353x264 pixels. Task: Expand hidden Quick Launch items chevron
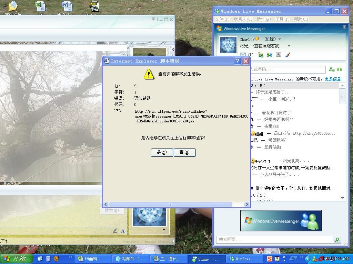(70, 257)
